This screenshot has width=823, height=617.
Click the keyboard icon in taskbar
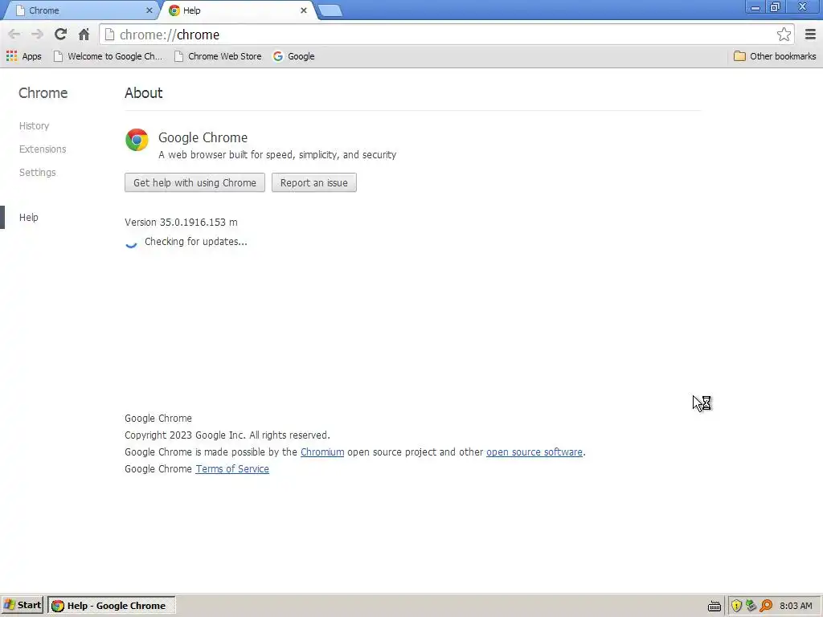point(714,606)
